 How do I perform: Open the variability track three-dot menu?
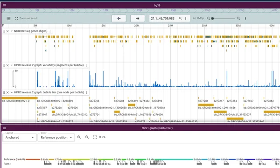[86, 65]
